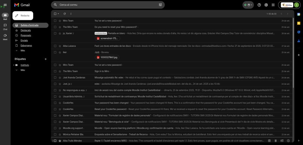This screenshot has width=303, height=145.
Task: Open the active status indicator dropdown
Action: pos(248,5)
